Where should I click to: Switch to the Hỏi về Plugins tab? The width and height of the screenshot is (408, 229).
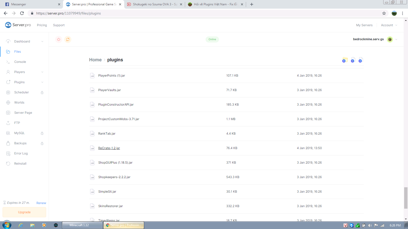[x=215, y=4]
